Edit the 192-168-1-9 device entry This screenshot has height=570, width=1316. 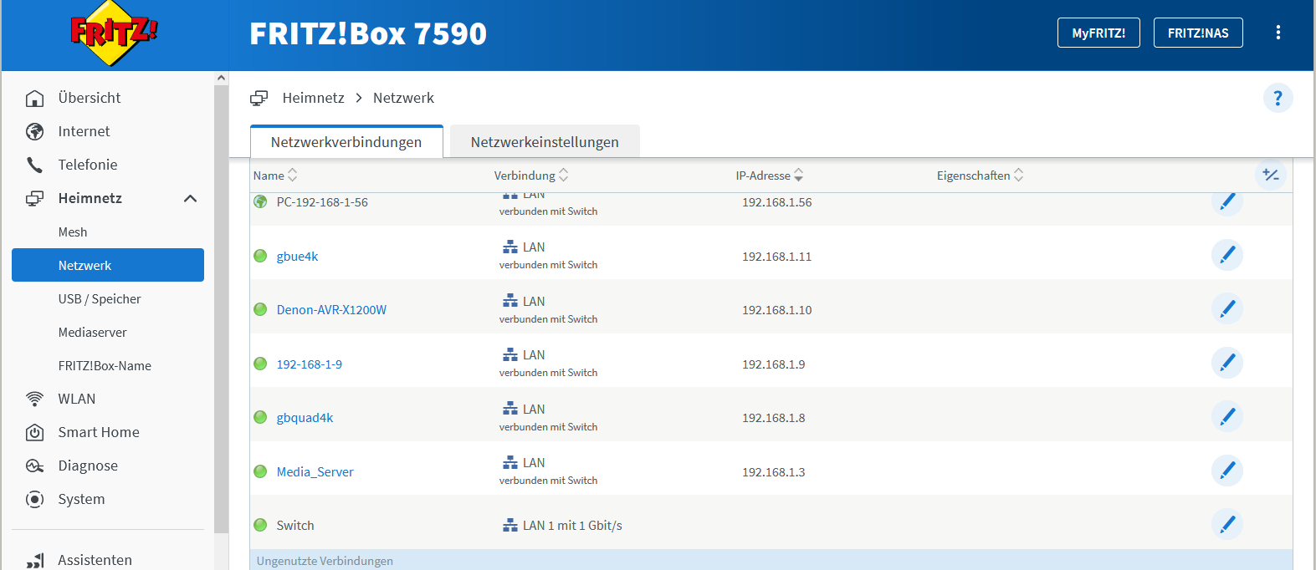pyautogui.click(x=1227, y=363)
